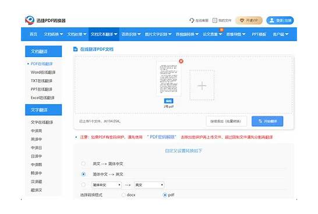Expand the 文档处理 dropdown menu
The width and height of the screenshot is (318, 214).
(x=77, y=34)
